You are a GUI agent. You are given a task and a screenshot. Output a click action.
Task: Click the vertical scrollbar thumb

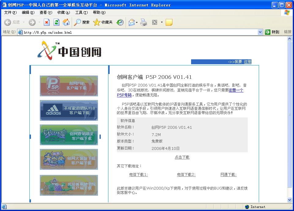[289, 114]
